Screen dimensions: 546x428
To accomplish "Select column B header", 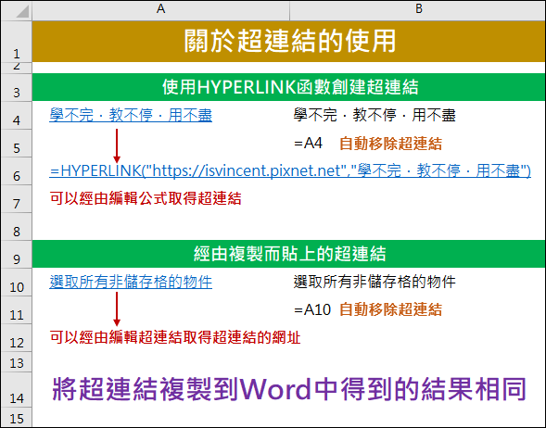I will pyautogui.click(x=418, y=9).
